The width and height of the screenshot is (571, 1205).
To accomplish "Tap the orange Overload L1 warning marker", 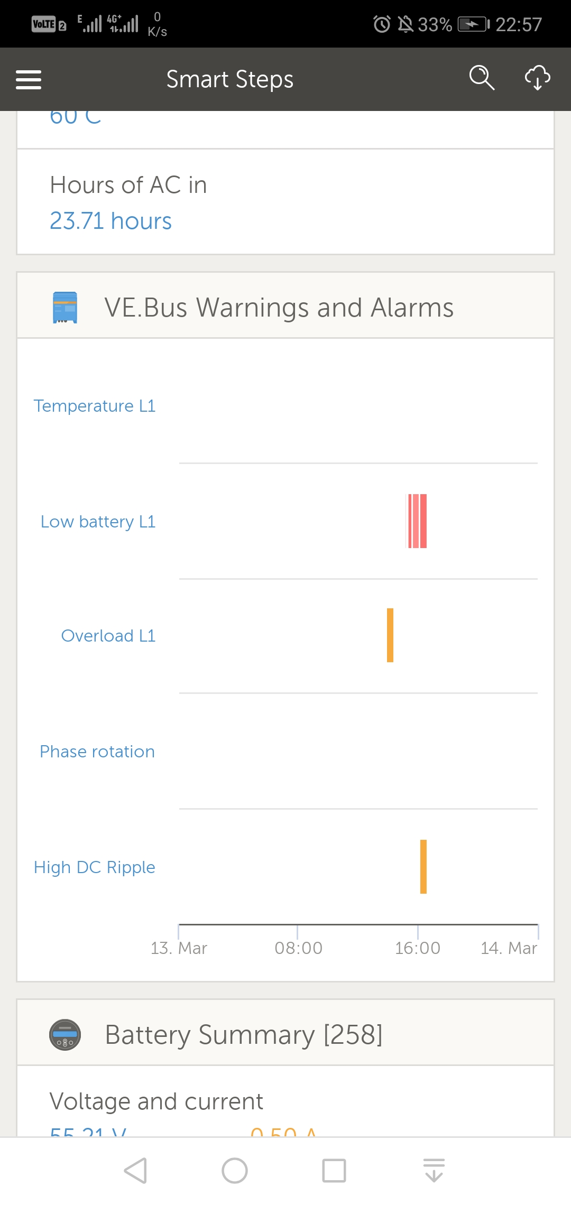I will 390,635.
